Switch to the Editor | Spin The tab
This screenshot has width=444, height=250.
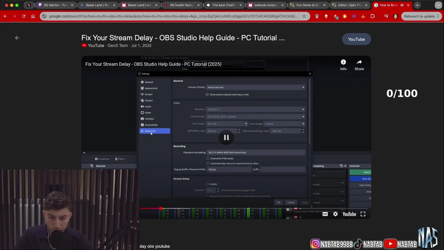point(350,5)
